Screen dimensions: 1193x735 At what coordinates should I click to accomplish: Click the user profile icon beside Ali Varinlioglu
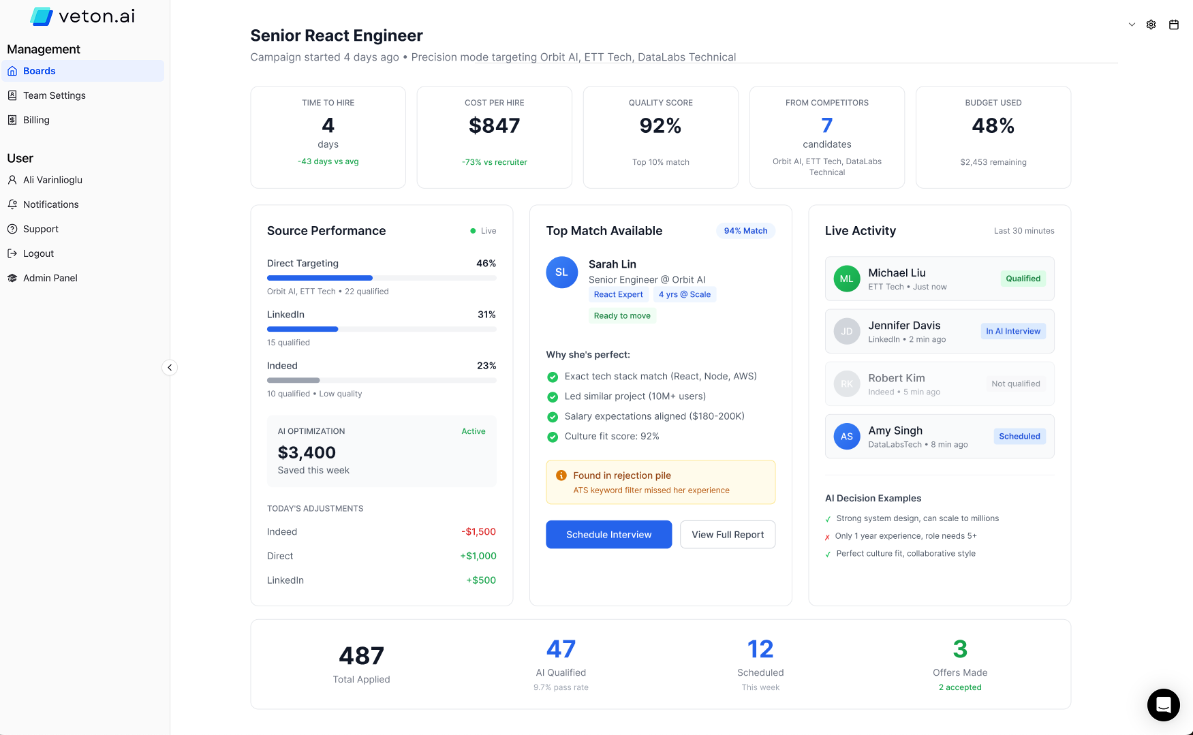pos(12,180)
